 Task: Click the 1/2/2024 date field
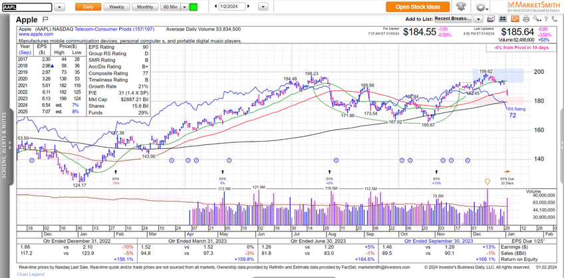[232, 7]
